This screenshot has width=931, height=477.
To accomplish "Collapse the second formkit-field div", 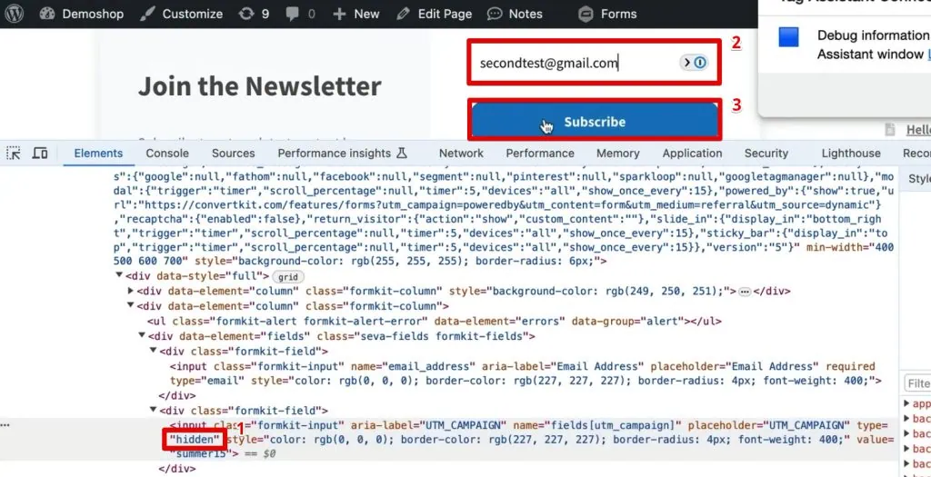I will 154,410.
